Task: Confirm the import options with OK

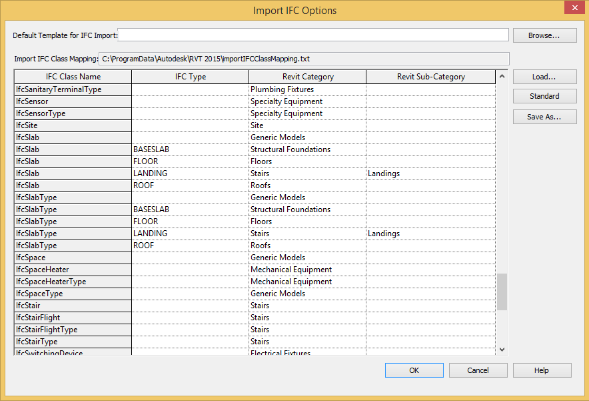Action: click(414, 370)
